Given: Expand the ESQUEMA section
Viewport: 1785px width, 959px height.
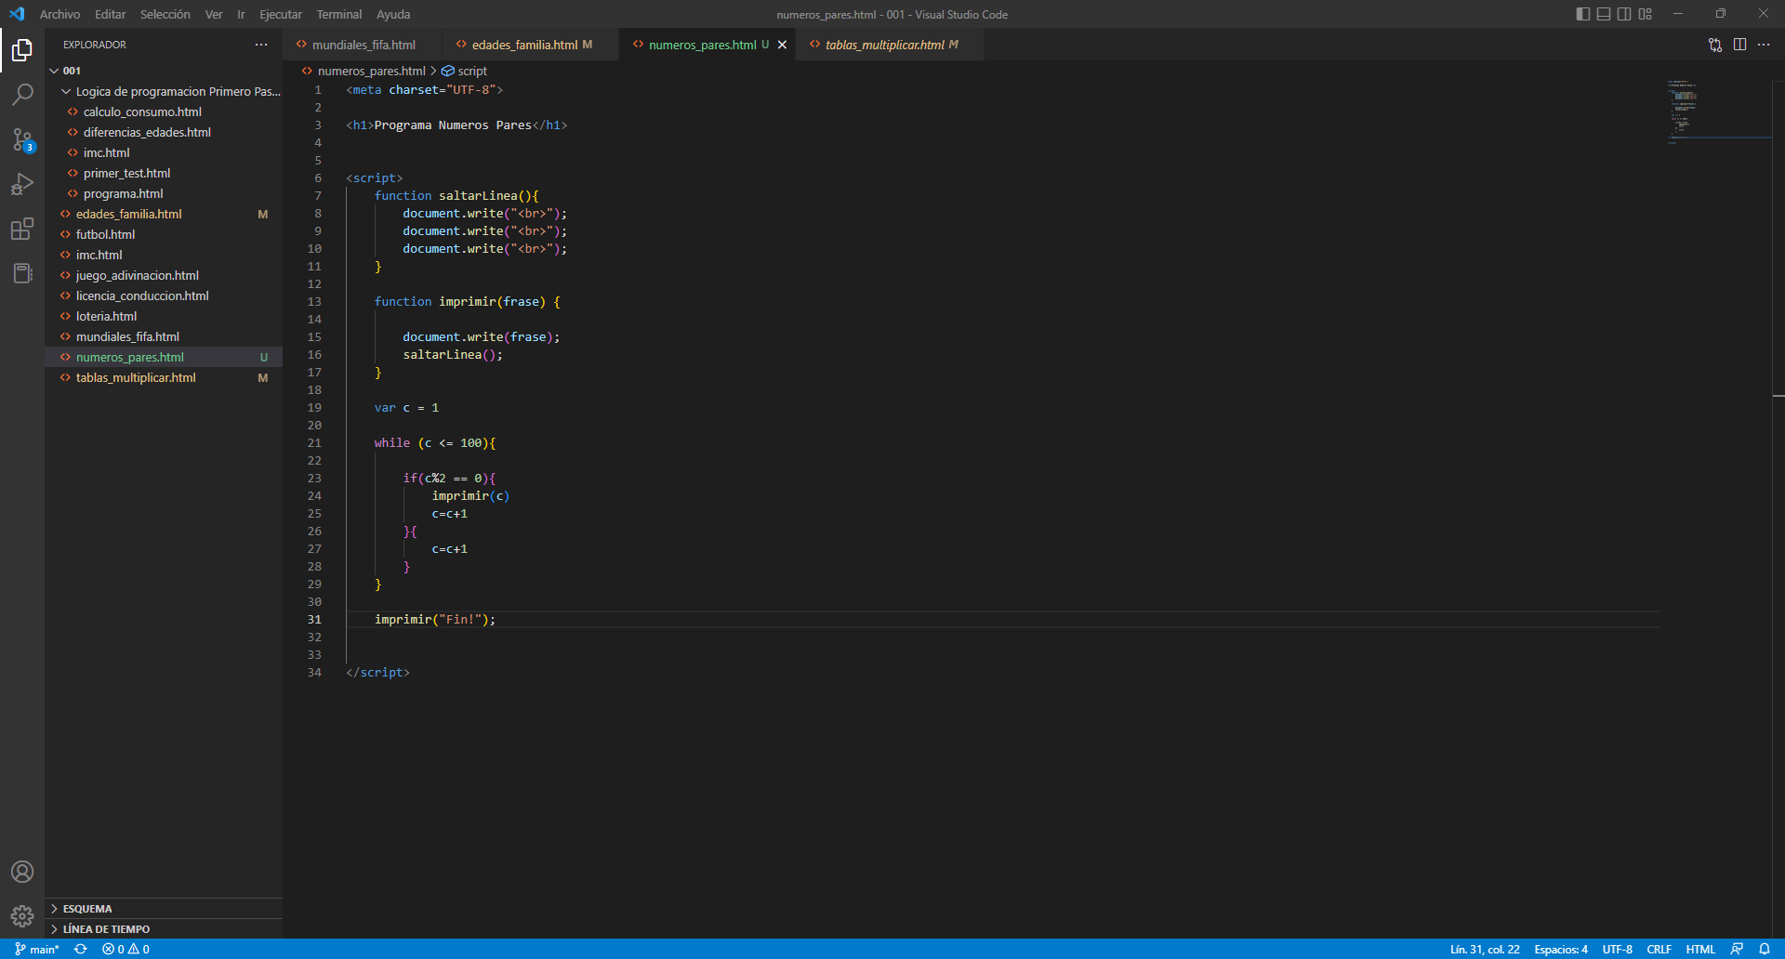Looking at the screenshot, I should [164, 909].
